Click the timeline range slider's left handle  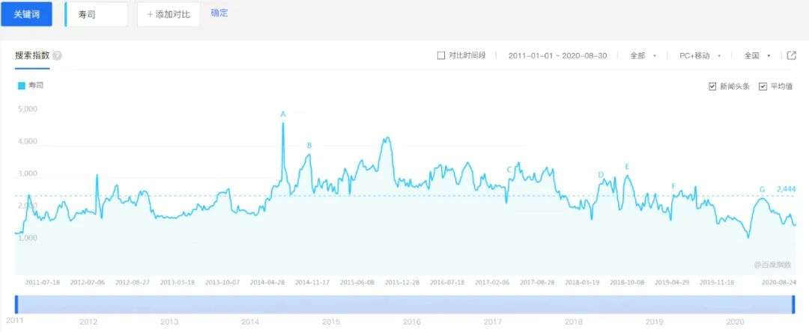[16, 304]
